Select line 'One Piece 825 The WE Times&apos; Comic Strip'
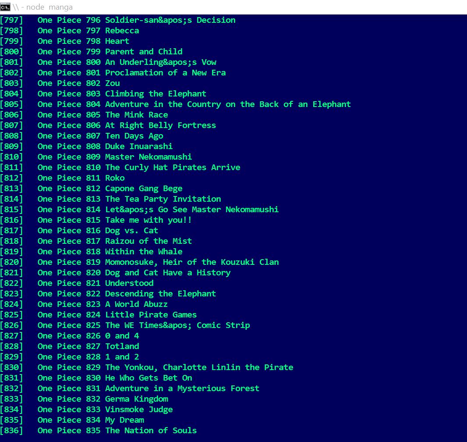 click(x=144, y=325)
